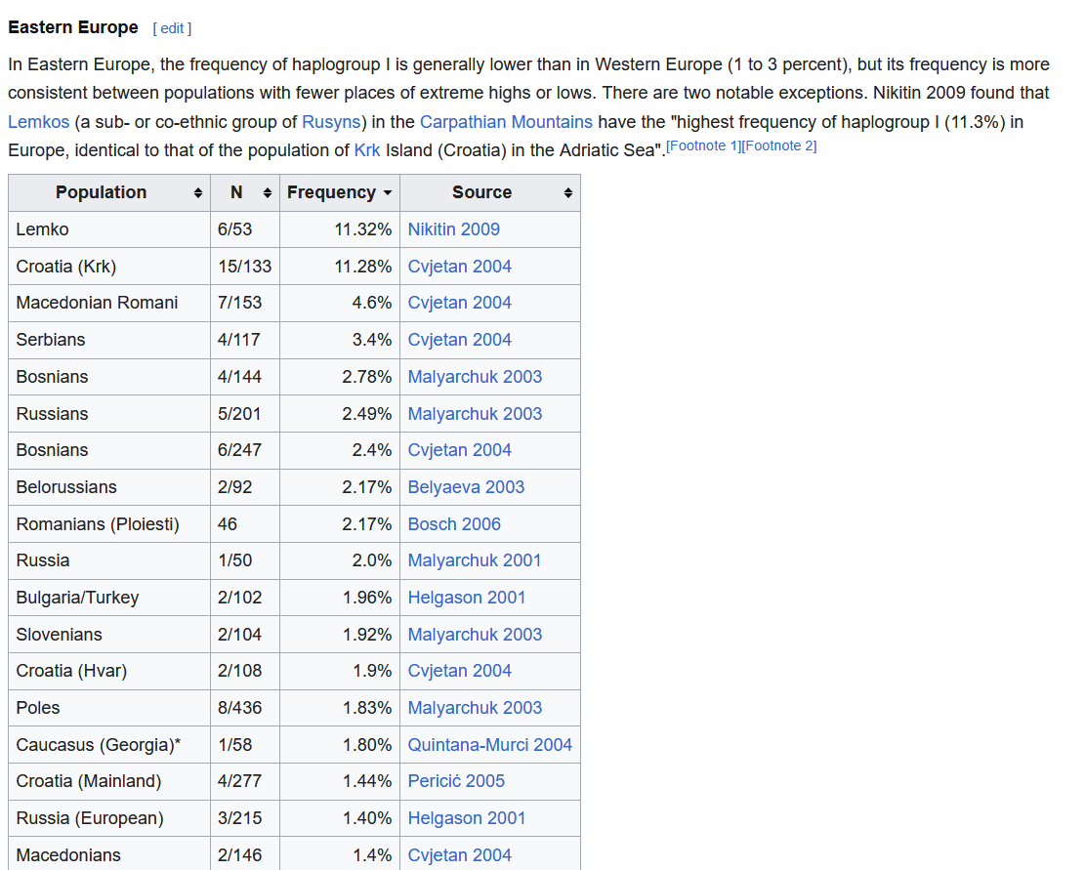Open the Belyaeva 2003 source link
This screenshot has height=870, width=1085.
point(467,487)
